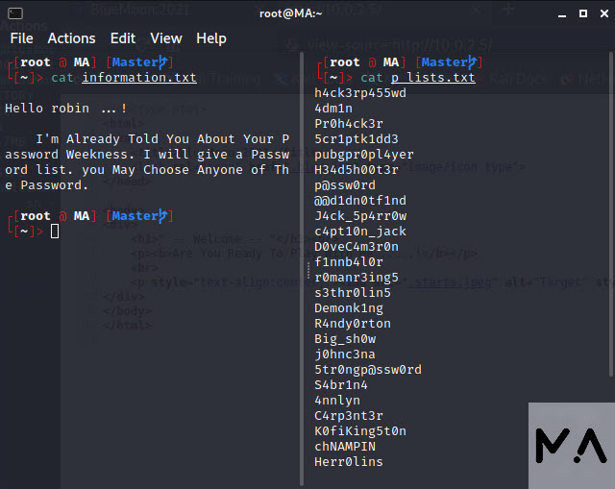
Task: Open the File menu
Action: (x=21, y=38)
